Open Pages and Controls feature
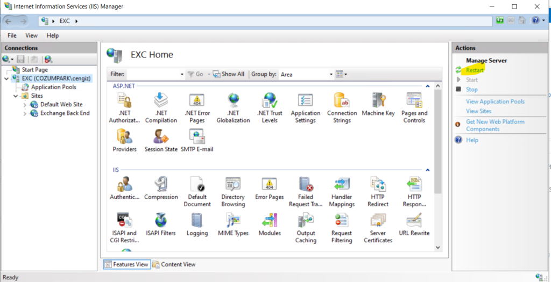 (414, 108)
